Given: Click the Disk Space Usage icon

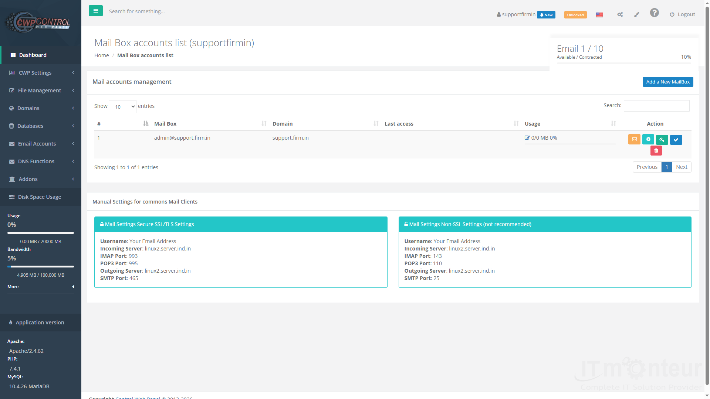Looking at the screenshot, I should (x=12, y=197).
